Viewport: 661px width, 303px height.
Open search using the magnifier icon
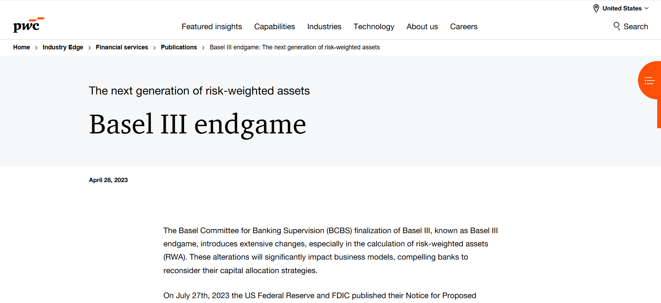click(616, 26)
